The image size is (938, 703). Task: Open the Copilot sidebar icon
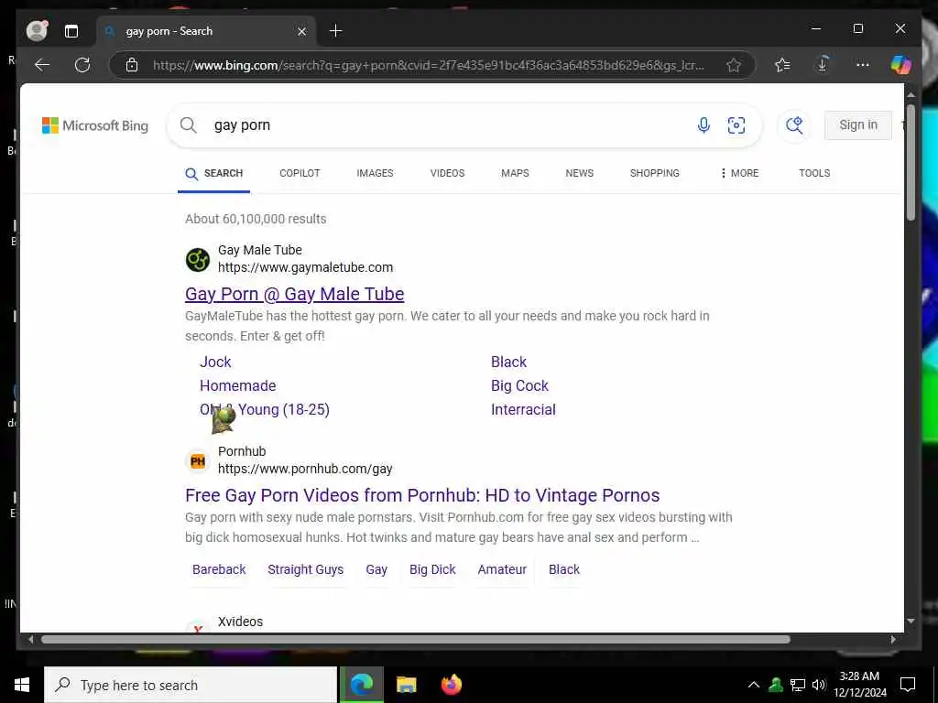[901, 65]
